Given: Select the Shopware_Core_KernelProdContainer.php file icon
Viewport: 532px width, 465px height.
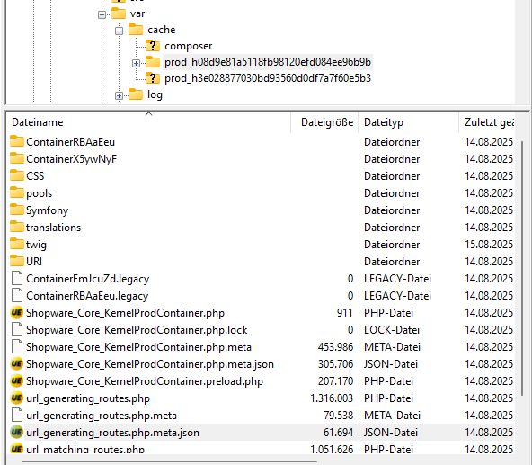Looking at the screenshot, I should (16, 313).
